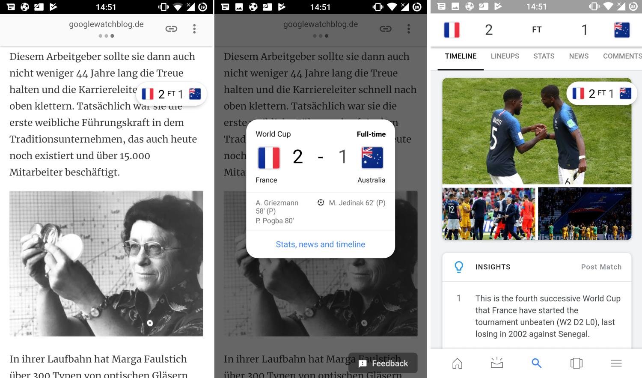Tap the blue Search icon in bottom bar

[536, 363]
